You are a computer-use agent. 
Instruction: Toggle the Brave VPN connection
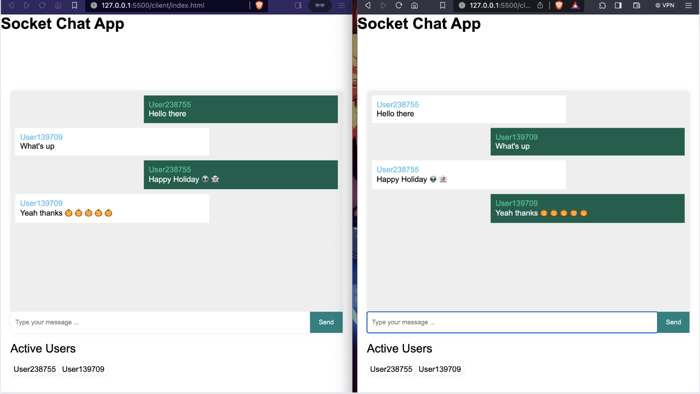click(x=665, y=5)
